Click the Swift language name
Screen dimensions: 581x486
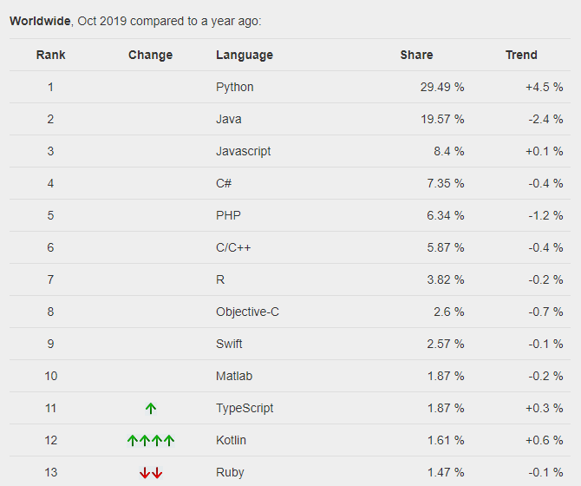coord(229,344)
